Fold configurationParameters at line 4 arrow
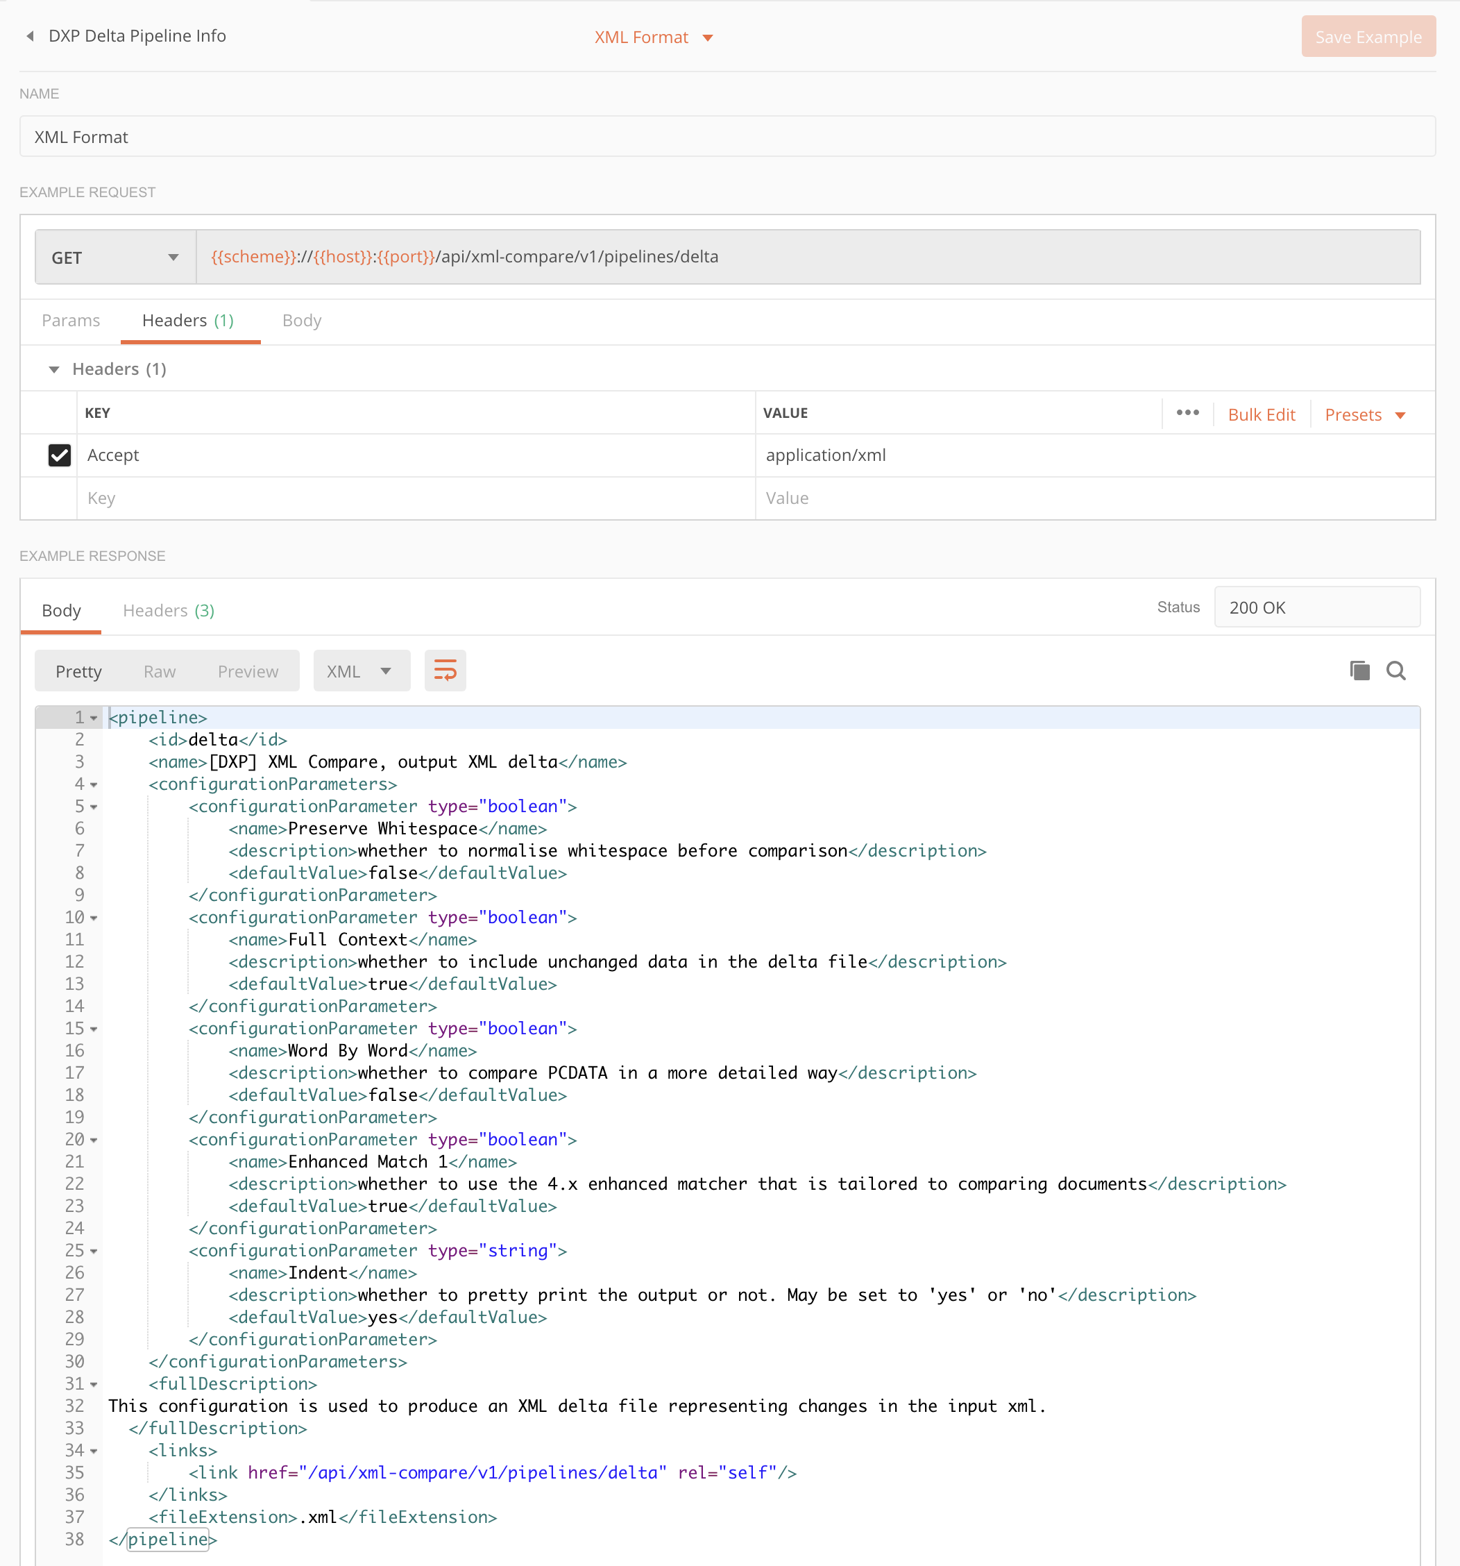The width and height of the screenshot is (1460, 1566). coord(94,784)
